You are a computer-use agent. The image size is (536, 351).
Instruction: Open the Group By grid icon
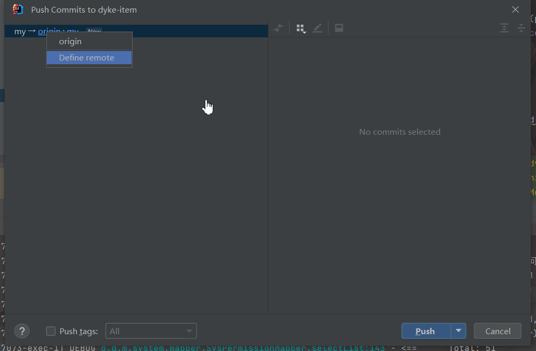tap(301, 28)
